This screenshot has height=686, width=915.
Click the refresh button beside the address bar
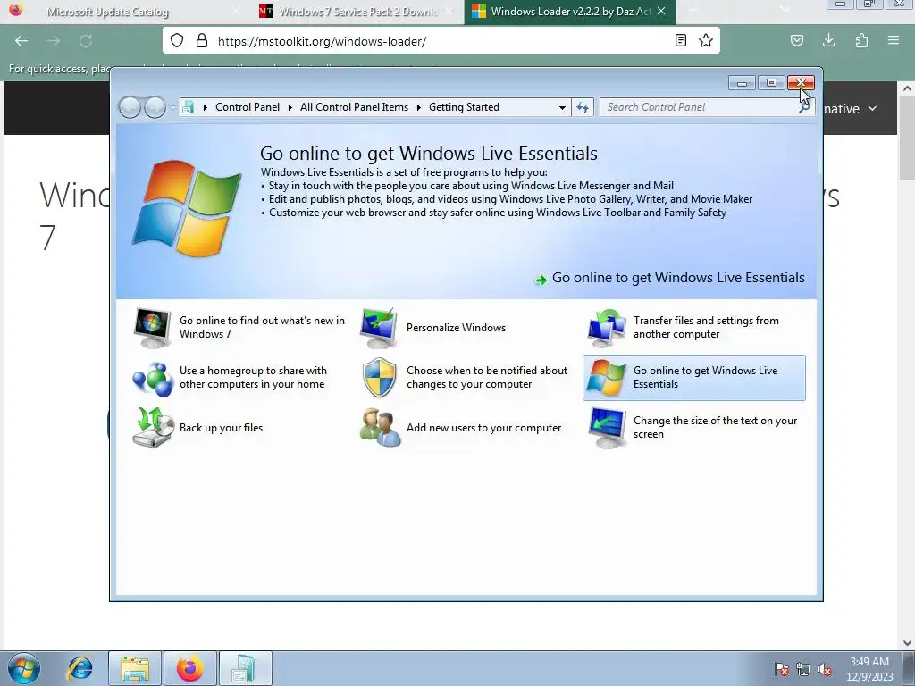click(583, 107)
